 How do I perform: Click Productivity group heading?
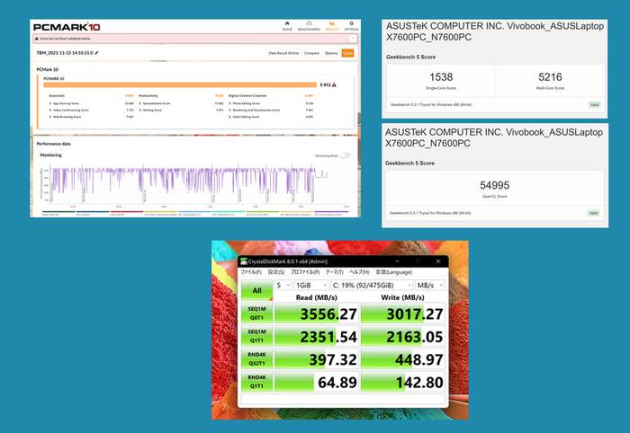148,96
